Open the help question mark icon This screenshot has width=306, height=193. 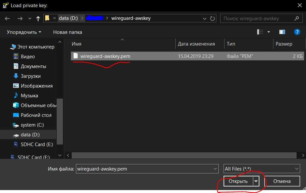pyautogui.click(x=297, y=32)
